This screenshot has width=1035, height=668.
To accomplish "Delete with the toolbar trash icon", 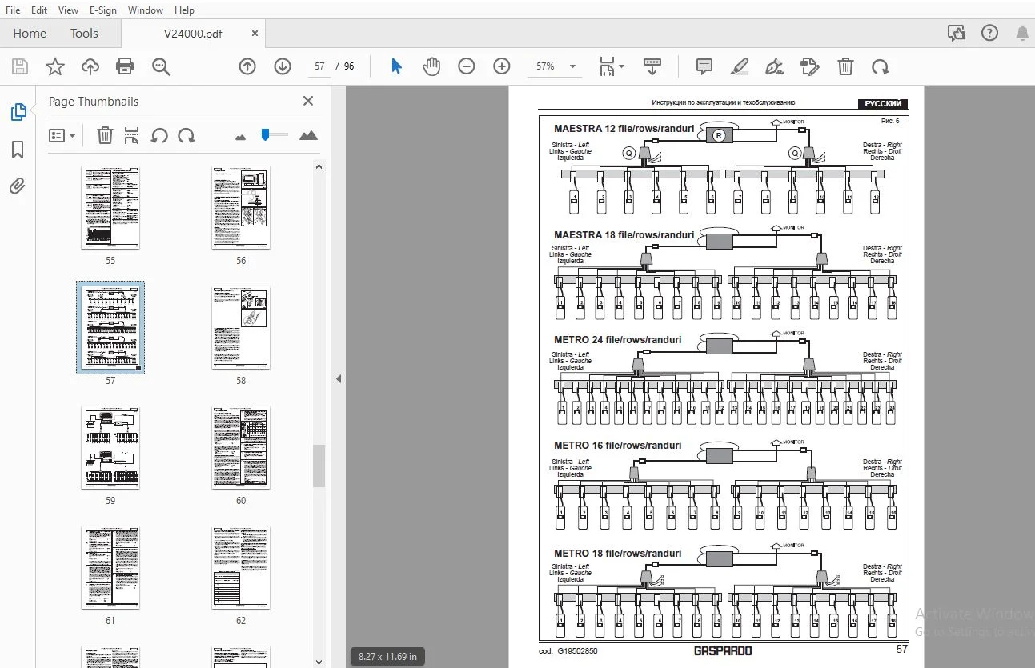I will (845, 66).
